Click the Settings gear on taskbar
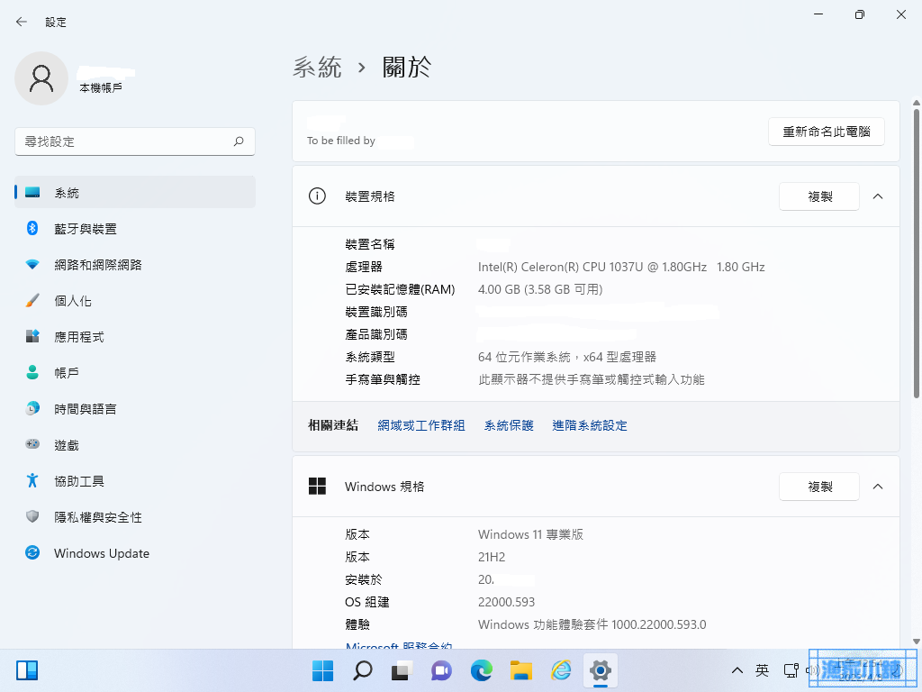Screen dimensions: 922x692 pyautogui.click(x=601, y=670)
